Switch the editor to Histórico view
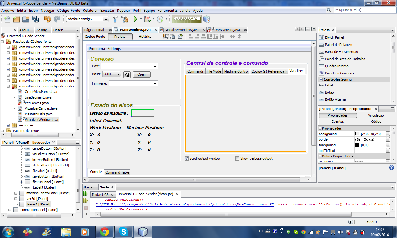Viewport: 397px width, 238px height. pyautogui.click(x=145, y=37)
